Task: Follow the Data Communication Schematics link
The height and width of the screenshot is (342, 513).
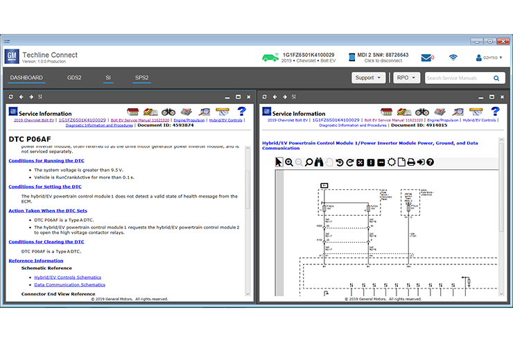Action: (x=69, y=285)
